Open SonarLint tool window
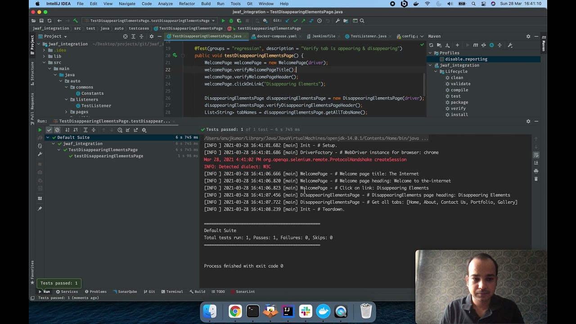Viewport: 576px width, 324px height. (x=243, y=292)
